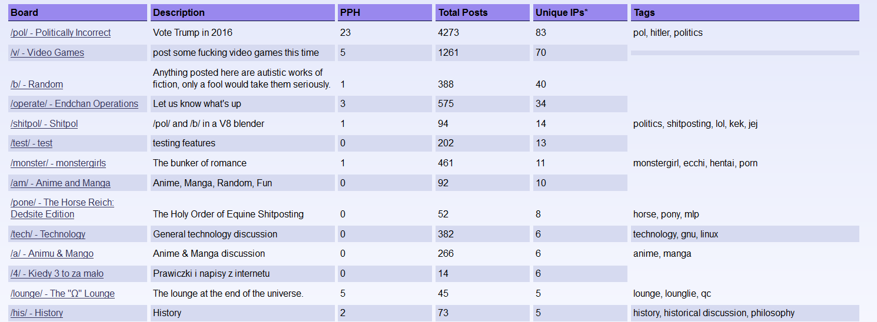The width and height of the screenshot is (877, 322).
Task: Click the PPH column header
Action: (x=350, y=12)
